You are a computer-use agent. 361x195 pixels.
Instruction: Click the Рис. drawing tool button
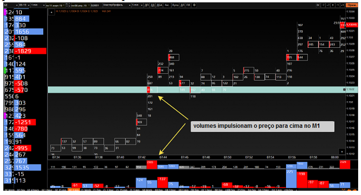[168, 4]
